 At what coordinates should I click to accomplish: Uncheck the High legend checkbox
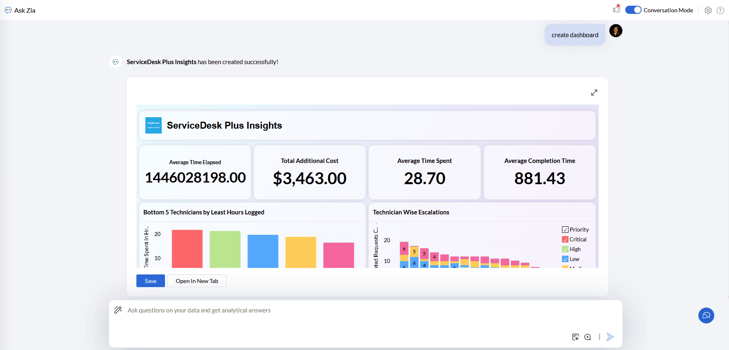(565, 249)
